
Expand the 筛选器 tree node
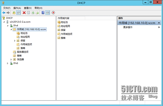coord(11,59)
